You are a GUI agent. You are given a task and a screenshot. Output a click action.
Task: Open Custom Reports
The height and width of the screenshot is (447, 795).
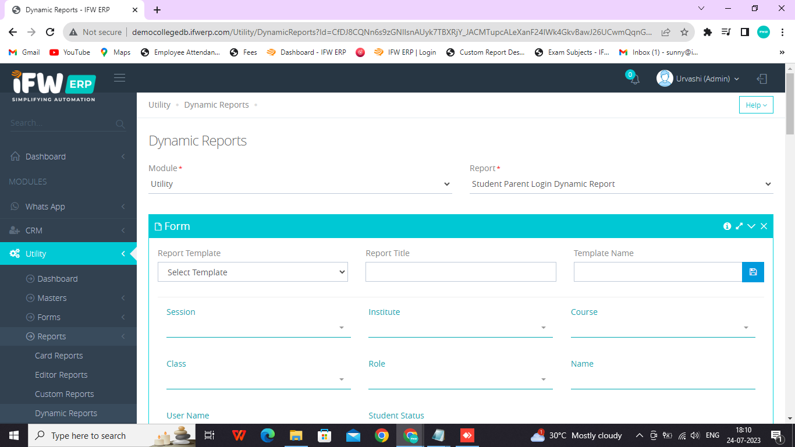pos(64,394)
